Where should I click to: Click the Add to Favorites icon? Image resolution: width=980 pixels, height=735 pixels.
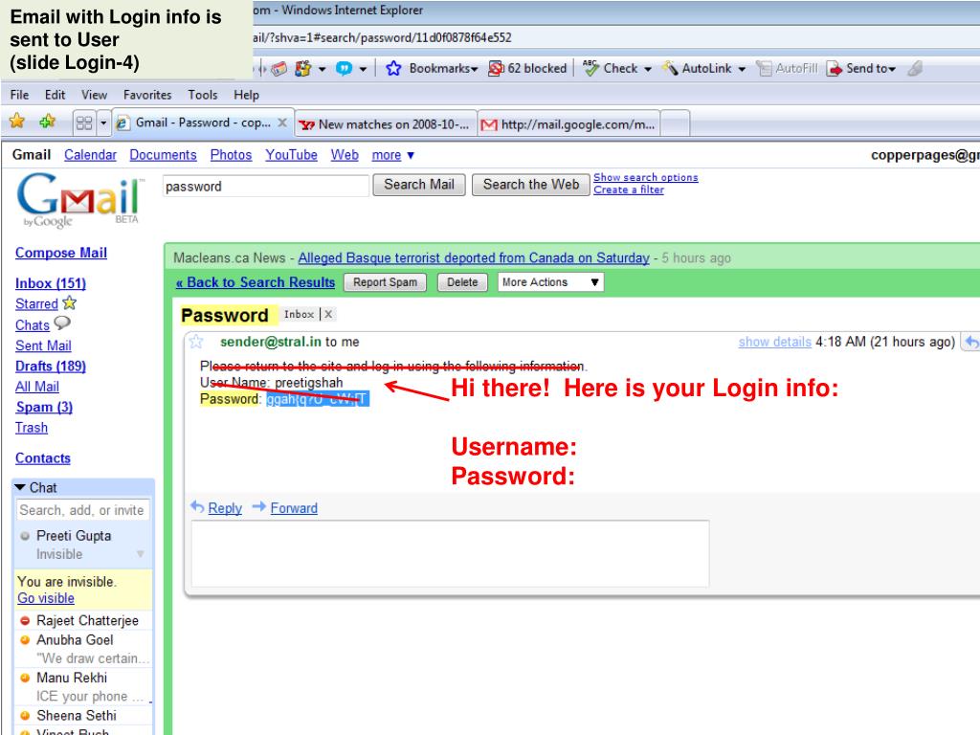coord(47,122)
